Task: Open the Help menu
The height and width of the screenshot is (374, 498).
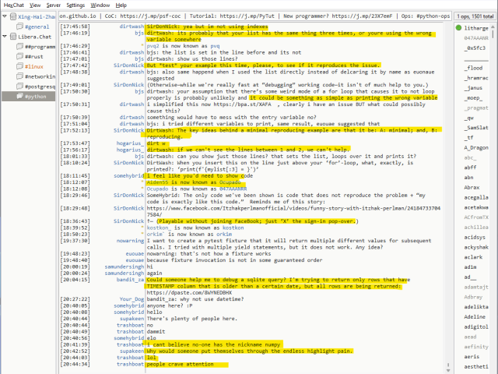Action: click(x=121, y=5)
